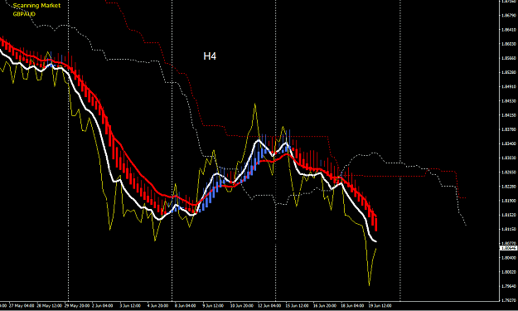Click the 1.86790 price scale value
The height and width of the screenshot is (311, 518).
(x=509, y=15)
